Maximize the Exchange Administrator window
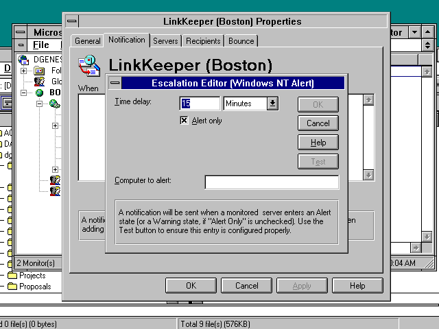 coord(427,32)
